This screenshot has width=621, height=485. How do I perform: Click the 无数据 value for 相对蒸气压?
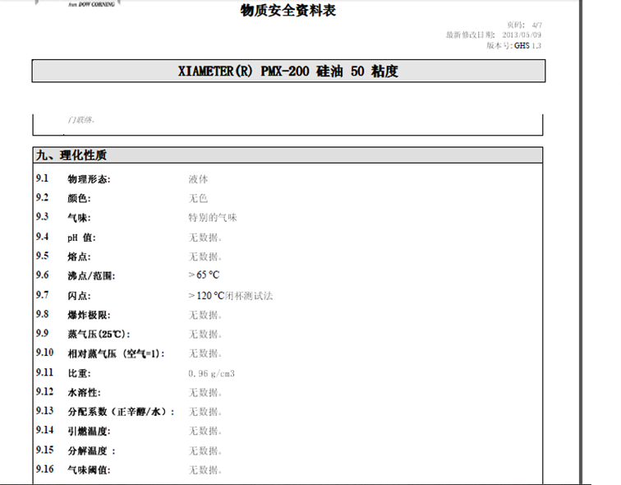click(205, 353)
